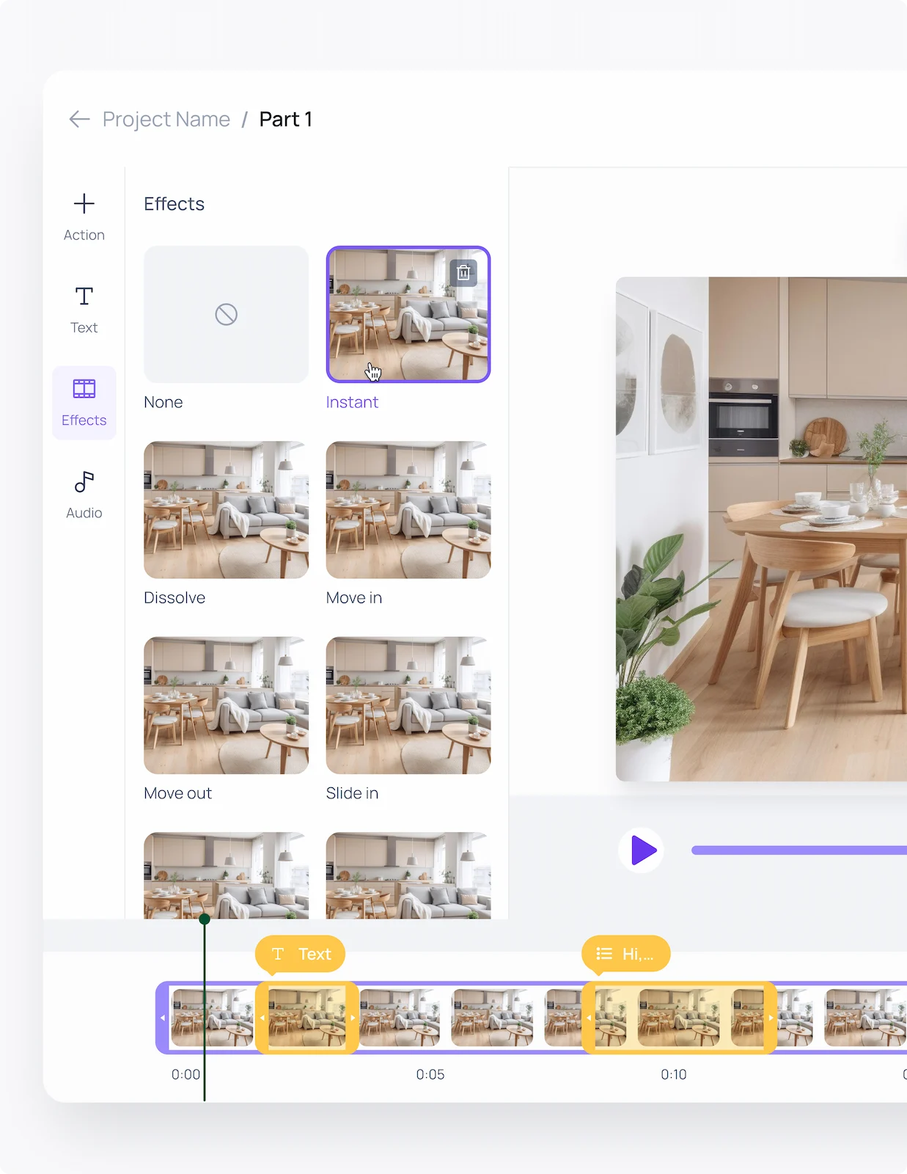
Task: Click left handle of yellow Hi segment
Action: click(589, 1018)
